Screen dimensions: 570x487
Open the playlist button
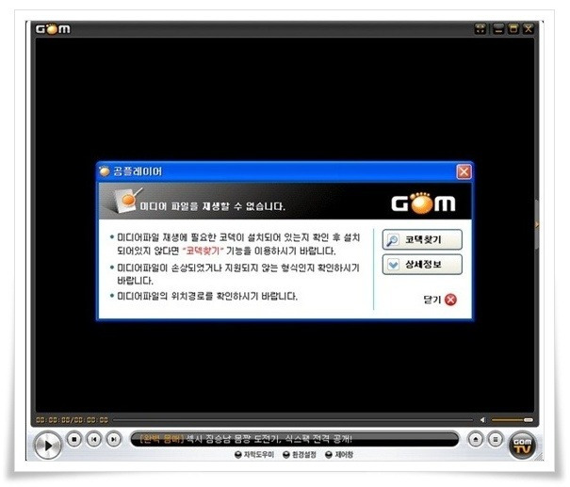coord(496,439)
